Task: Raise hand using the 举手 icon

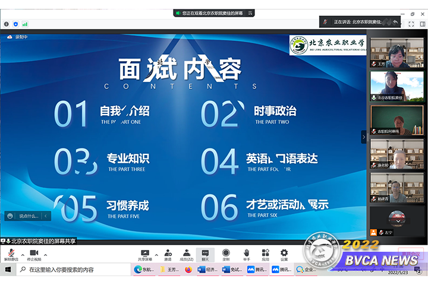Action: point(246,254)
